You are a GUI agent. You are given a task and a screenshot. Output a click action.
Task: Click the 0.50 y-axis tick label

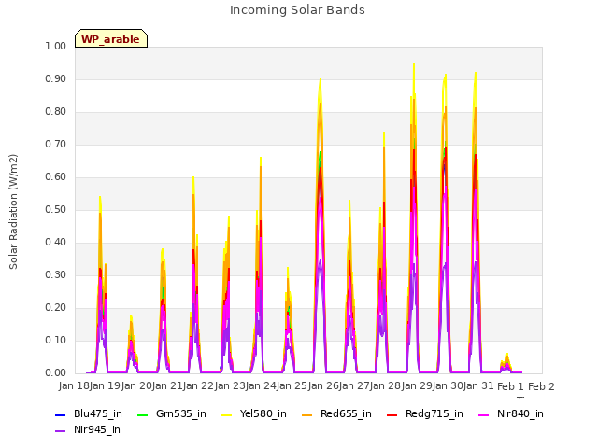pos(56,209)
